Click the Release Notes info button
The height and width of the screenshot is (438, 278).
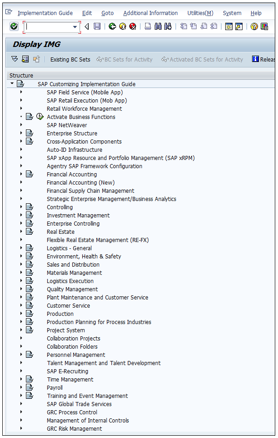(263, 59)
